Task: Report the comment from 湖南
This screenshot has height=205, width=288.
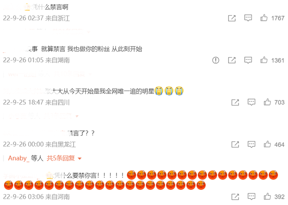Action: coord(216,60)
